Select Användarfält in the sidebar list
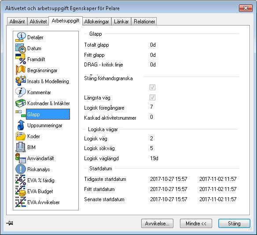The image size is (257, 235). (x=40, y=158)
